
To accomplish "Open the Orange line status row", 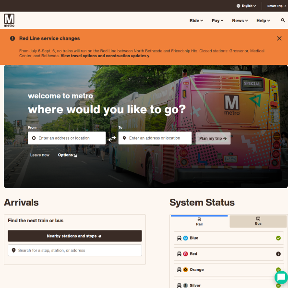I will pyautogui.click(x=229, y=270).
